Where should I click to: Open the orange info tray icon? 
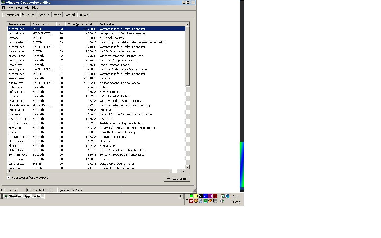tap(196, 201)
